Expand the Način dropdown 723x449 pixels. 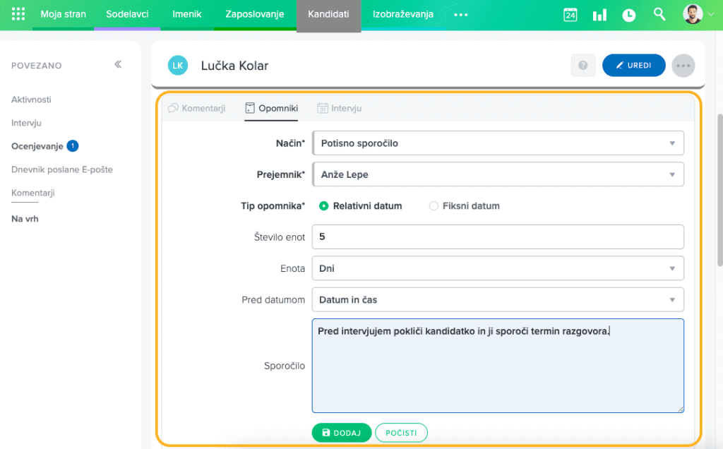click(498, 143)
